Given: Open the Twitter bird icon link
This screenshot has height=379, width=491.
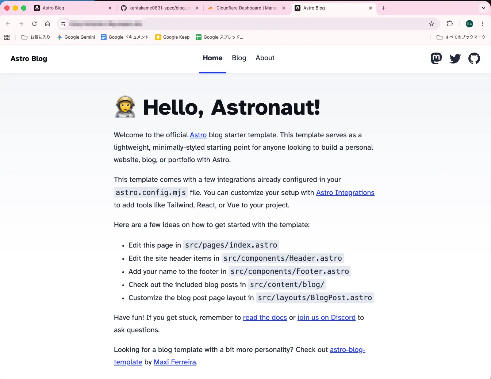Looking at the screenshot, I should coord(455,58).
